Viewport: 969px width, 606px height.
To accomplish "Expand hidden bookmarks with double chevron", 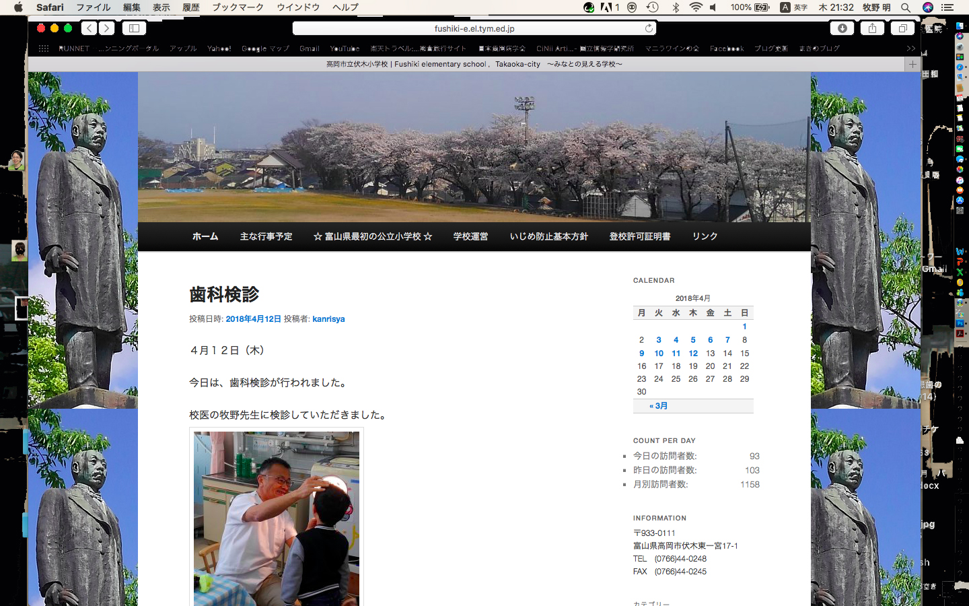I will (911, 48).
